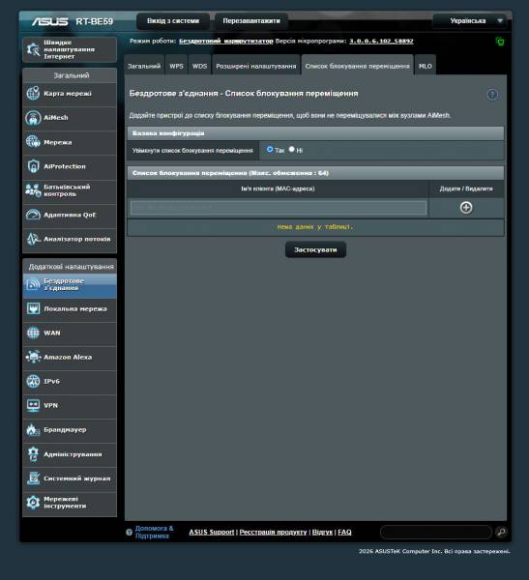The height and width of the screenshot is (580, 529).
Task: Click the Батьківський контроль family icon
Action: click(x=33, y=190)
